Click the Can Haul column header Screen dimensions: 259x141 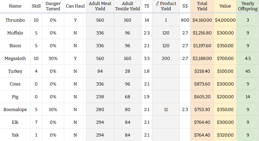click(x=75, y=6)
